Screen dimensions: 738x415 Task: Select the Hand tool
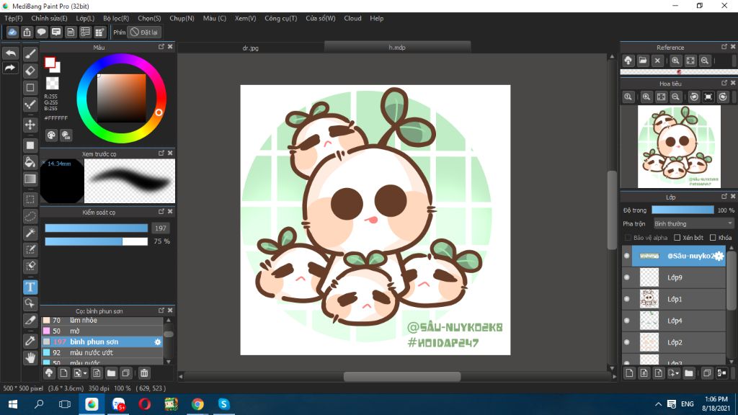[x=30, y=357]
